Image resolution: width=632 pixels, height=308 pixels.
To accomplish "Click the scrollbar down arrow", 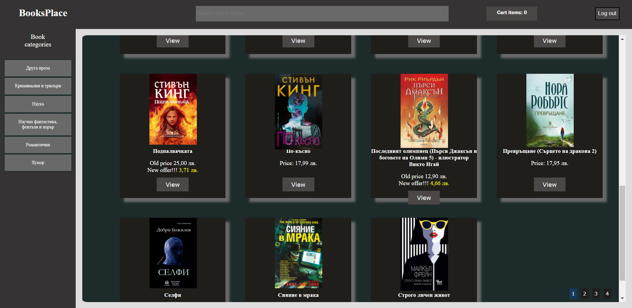I will (622, 298).
